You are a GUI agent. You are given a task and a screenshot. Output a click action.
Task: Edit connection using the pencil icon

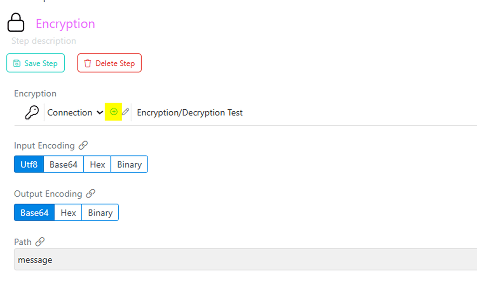(x=125, y=112)
